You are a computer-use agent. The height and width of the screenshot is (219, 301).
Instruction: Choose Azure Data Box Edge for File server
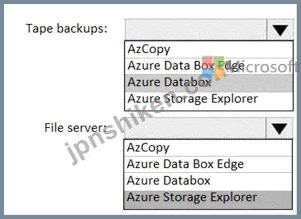(208, 165)
